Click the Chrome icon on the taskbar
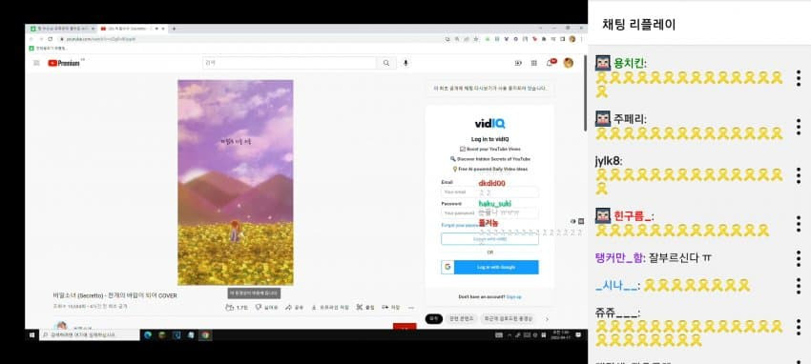Screen dimensions: 811x364 click(205, 335)
